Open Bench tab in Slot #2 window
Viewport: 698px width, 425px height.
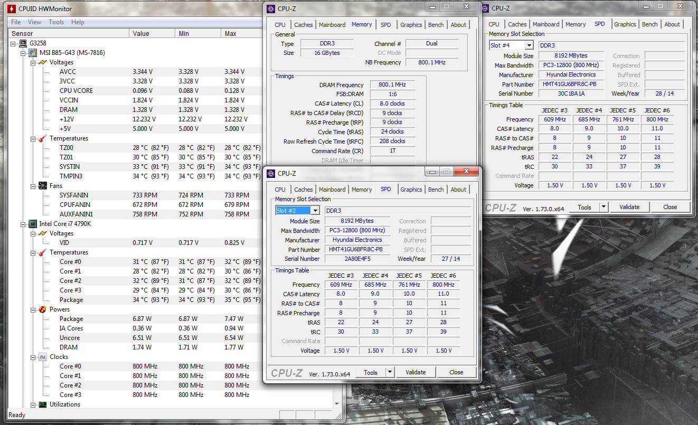(x=436, y=190)
